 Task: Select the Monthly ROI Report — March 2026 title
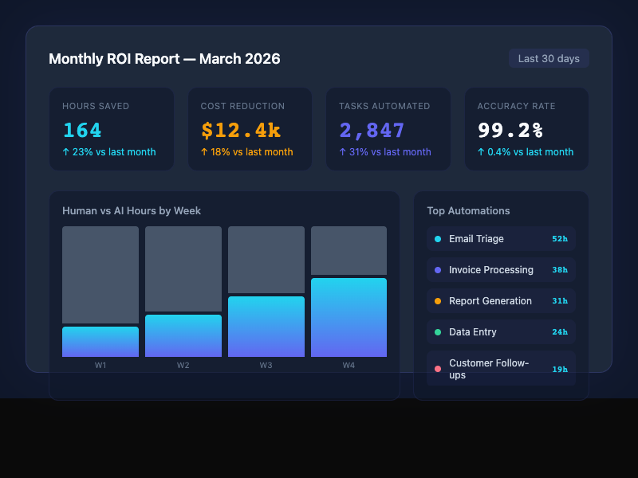pos(164,59)
